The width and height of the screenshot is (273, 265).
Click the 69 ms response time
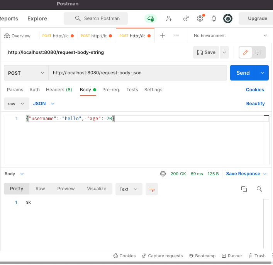coord(197,174)
